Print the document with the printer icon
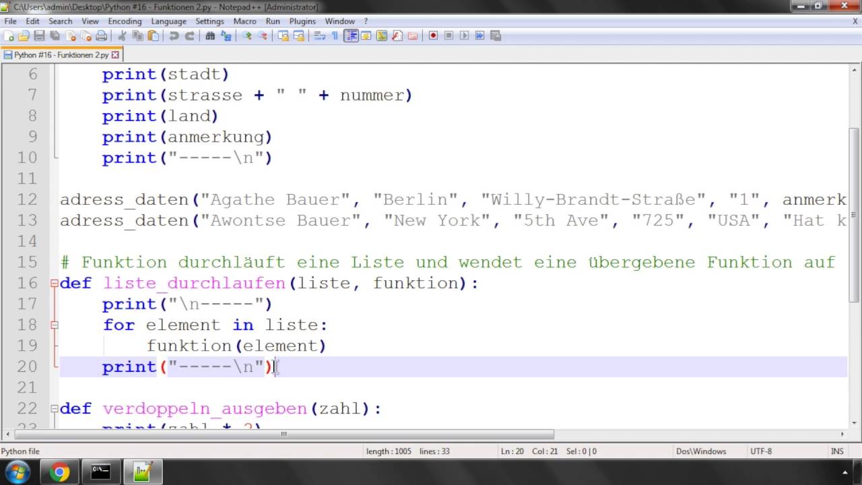 click(101, 36)
